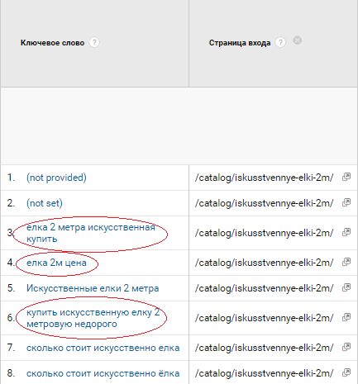Image resolution: width=358 pixels, height=384 pixels.
Task: Select landing page path in row 4
Action: point(265,263)
